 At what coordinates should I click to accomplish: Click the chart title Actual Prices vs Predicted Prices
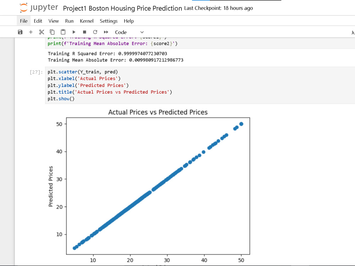coord(158,112)
